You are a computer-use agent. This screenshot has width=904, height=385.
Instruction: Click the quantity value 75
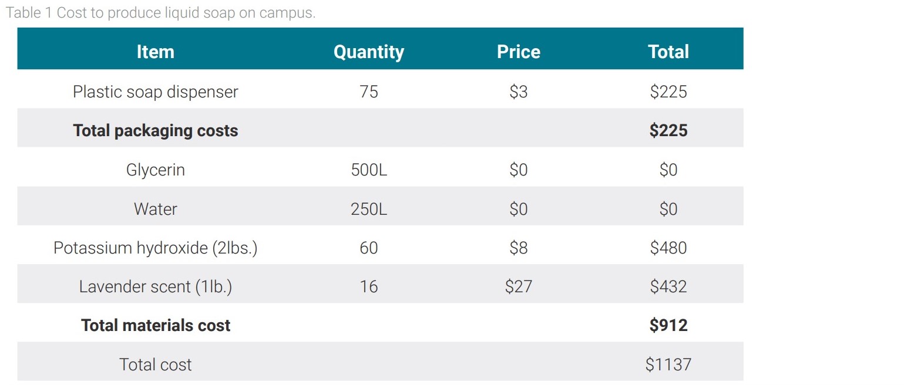[x=368, y=92]
